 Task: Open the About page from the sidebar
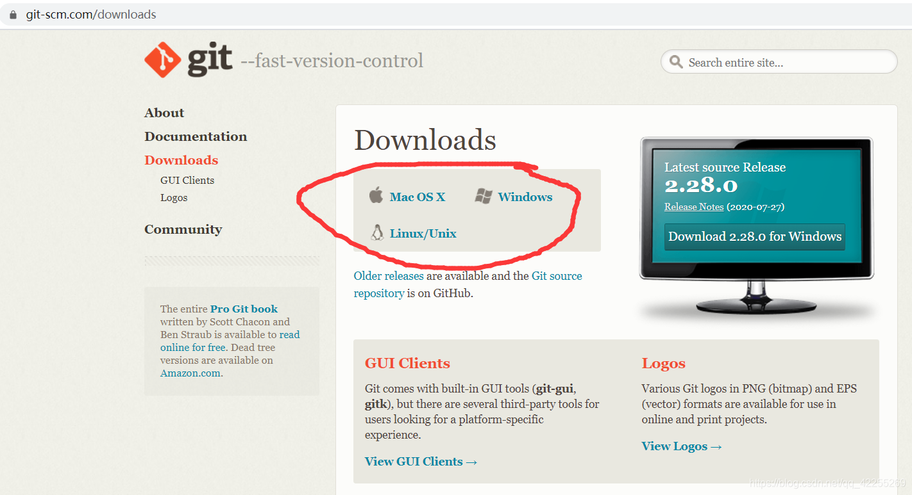[x=164, y=113]
